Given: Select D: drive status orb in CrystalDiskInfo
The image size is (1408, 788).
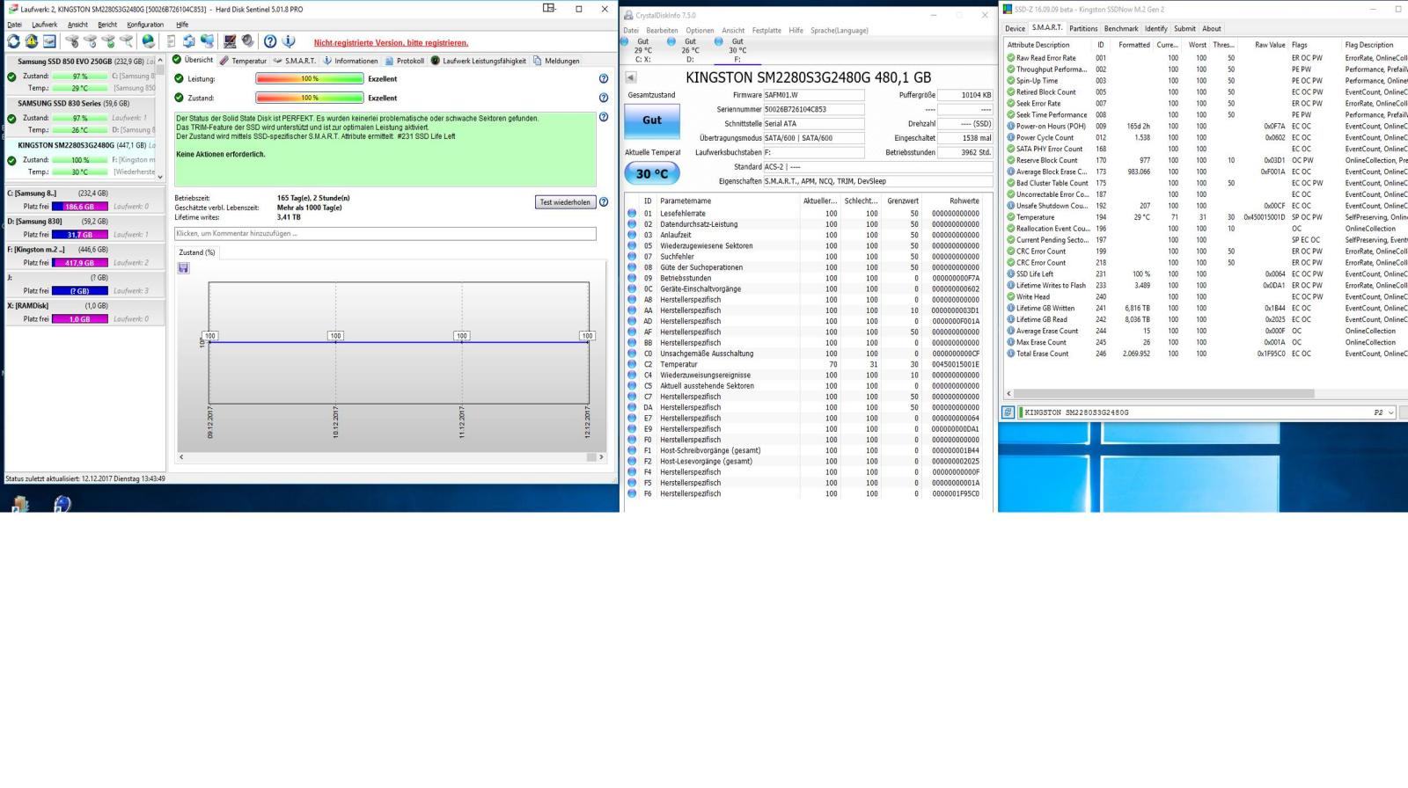Looking at the screenshot, I should tap(671, 41).
